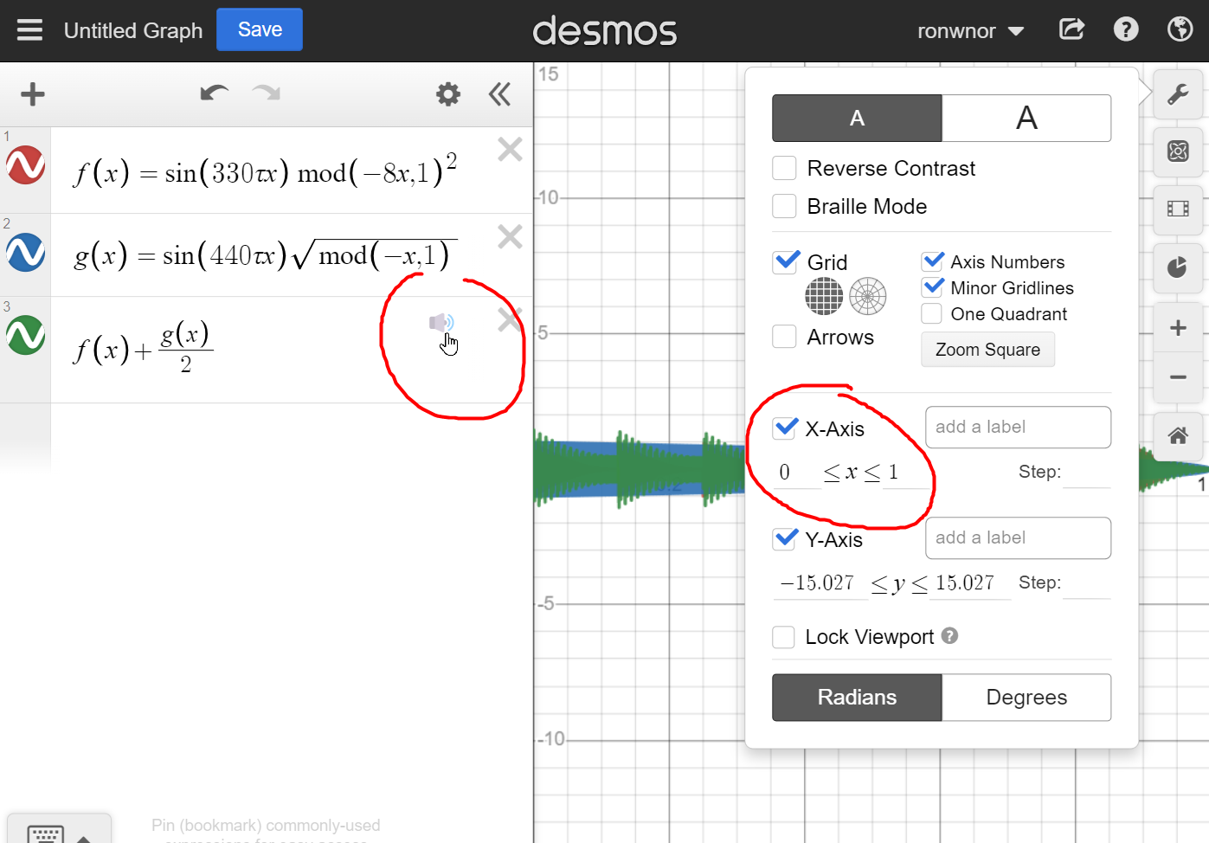This screenshot has width=1209, height=843.
Task: Zoom in on the graph
Action: 1178,327
